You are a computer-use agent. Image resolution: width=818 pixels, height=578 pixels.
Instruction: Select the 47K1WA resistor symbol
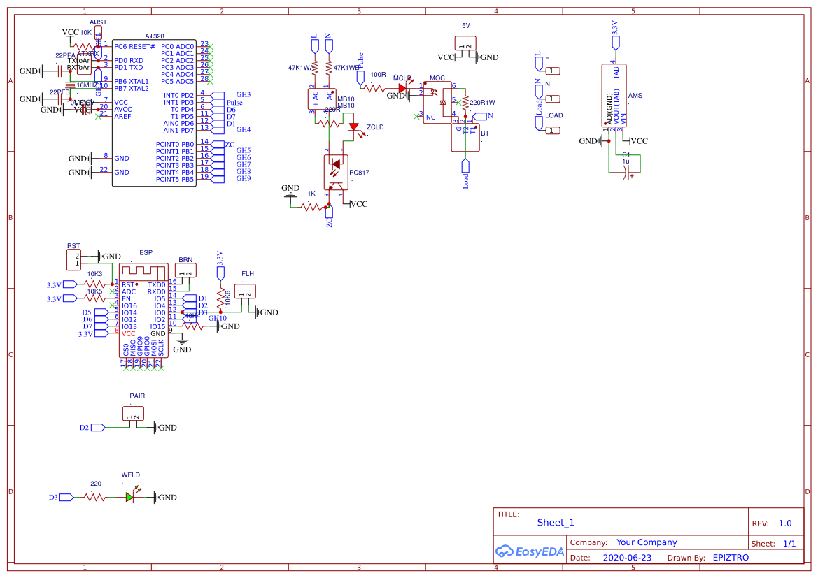pyautogui.click(x=316, y=66)
